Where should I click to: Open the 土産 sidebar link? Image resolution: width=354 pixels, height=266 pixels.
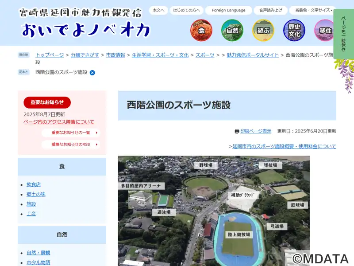pyautogui.click(x=31, y=214)
